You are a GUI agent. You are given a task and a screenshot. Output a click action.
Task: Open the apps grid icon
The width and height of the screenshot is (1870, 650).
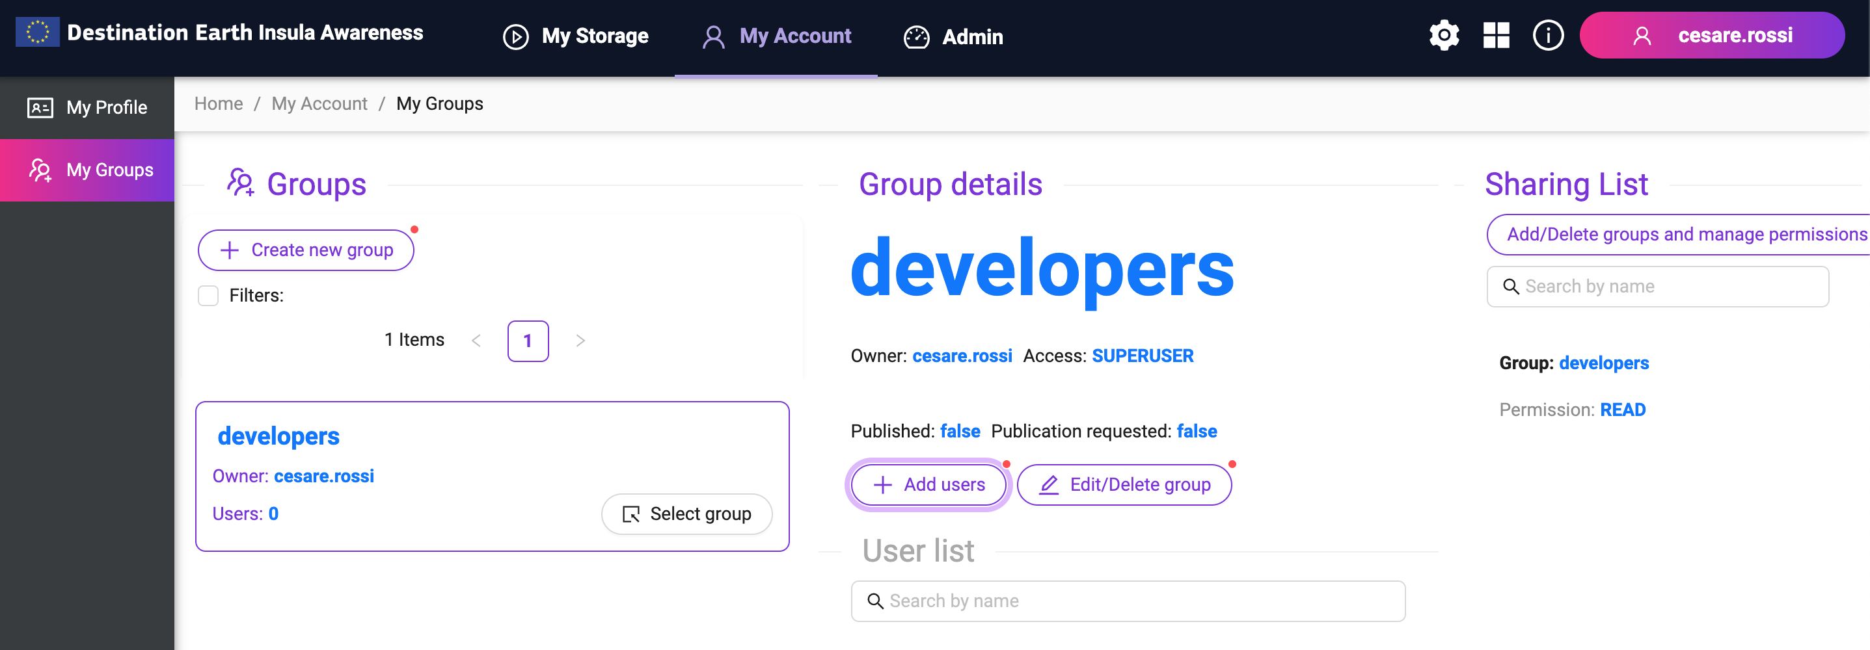click(1495, 35)
